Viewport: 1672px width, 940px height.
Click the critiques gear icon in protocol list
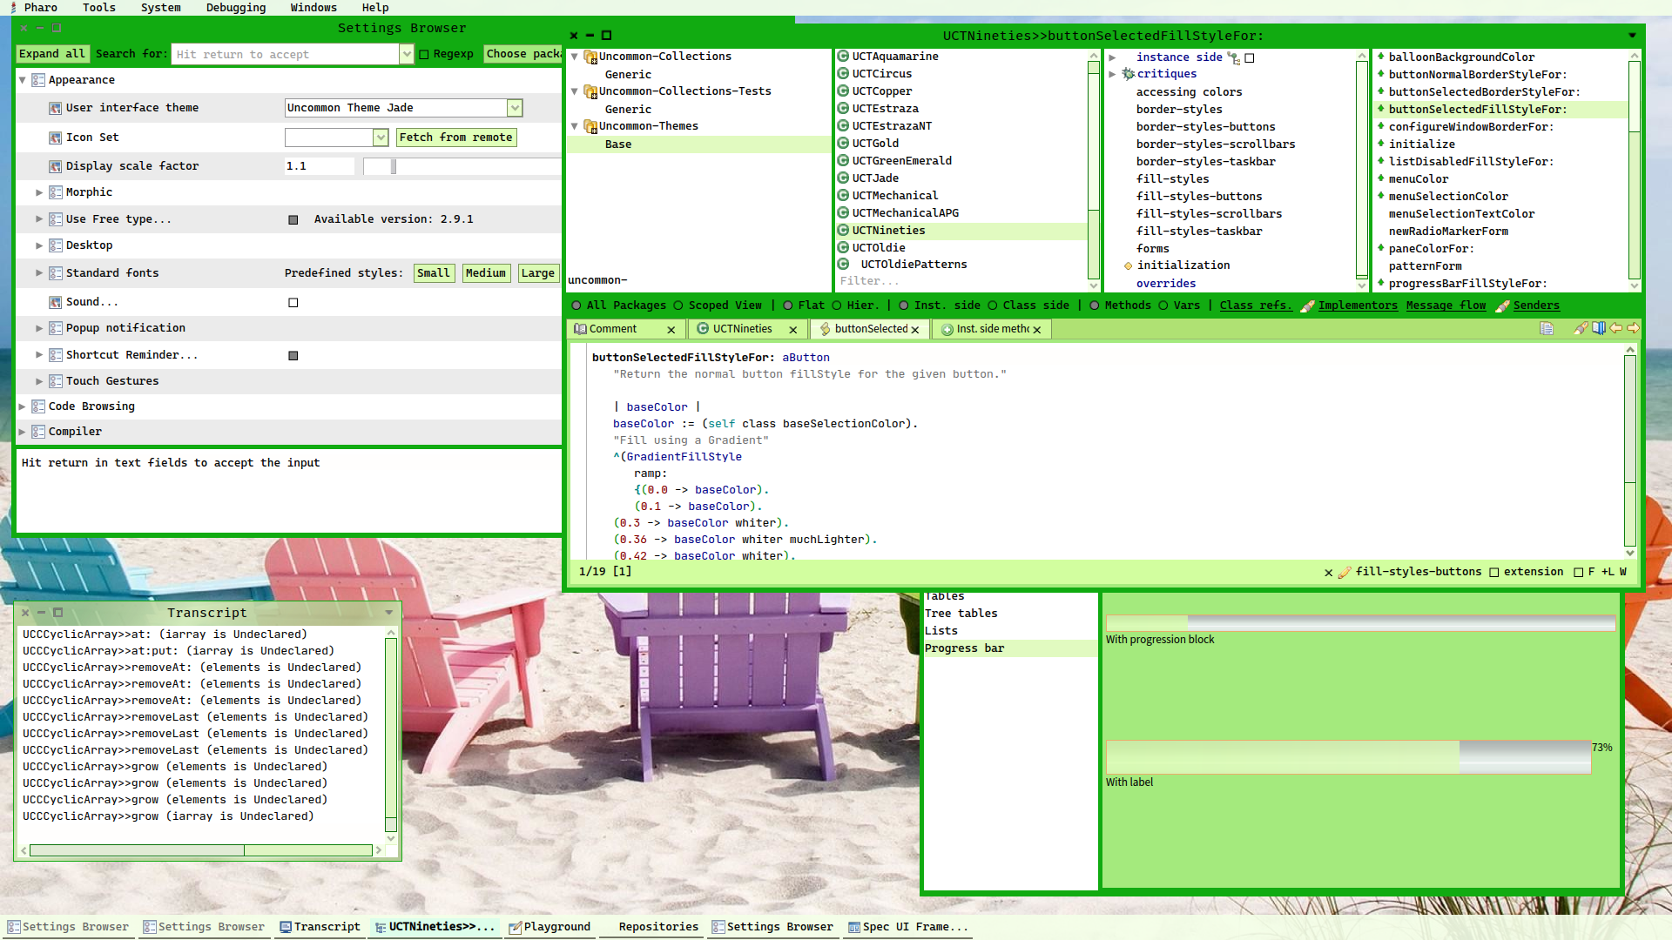pyautogui.click(x=1129, y=74)
